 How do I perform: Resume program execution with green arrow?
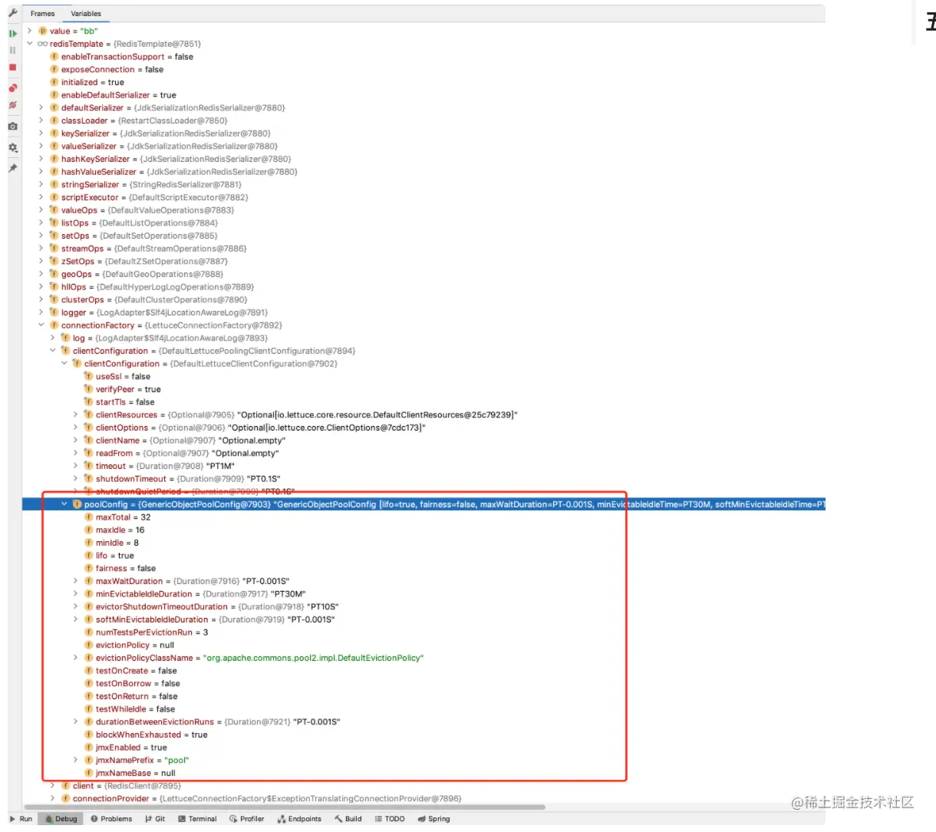(12, 33)
